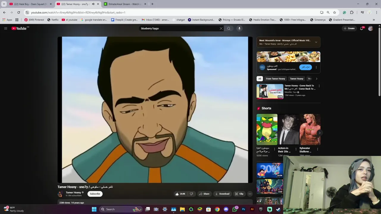The height and width of the screenshot is (214, 381).
Task: Open the green frog Short thumbnail
Action: [267, 129]
